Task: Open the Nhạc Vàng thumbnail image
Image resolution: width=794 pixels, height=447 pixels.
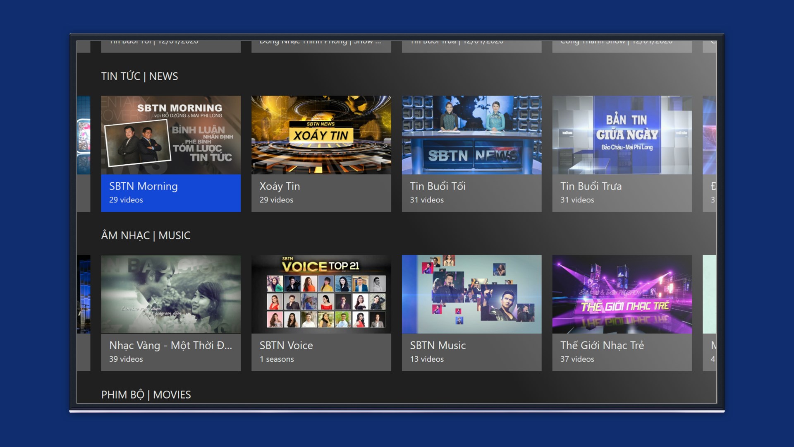Action: tap(171, 294)
